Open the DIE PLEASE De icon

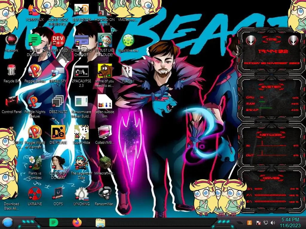pyautogui.click(x=58, y=135)
